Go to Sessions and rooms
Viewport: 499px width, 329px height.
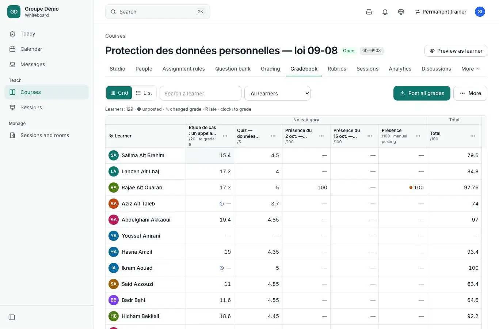(47, 135)
